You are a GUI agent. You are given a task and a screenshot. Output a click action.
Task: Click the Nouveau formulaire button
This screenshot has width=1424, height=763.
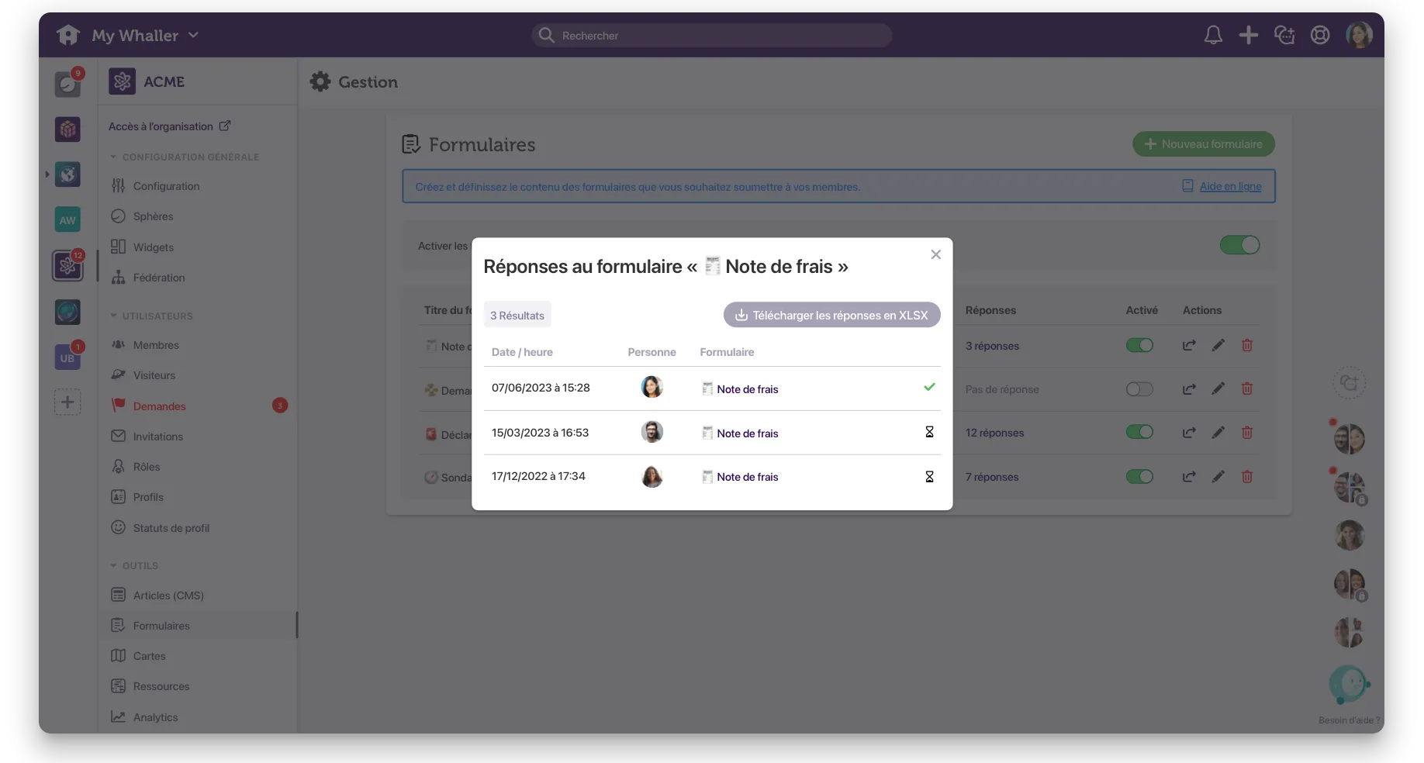point(1204,144)
